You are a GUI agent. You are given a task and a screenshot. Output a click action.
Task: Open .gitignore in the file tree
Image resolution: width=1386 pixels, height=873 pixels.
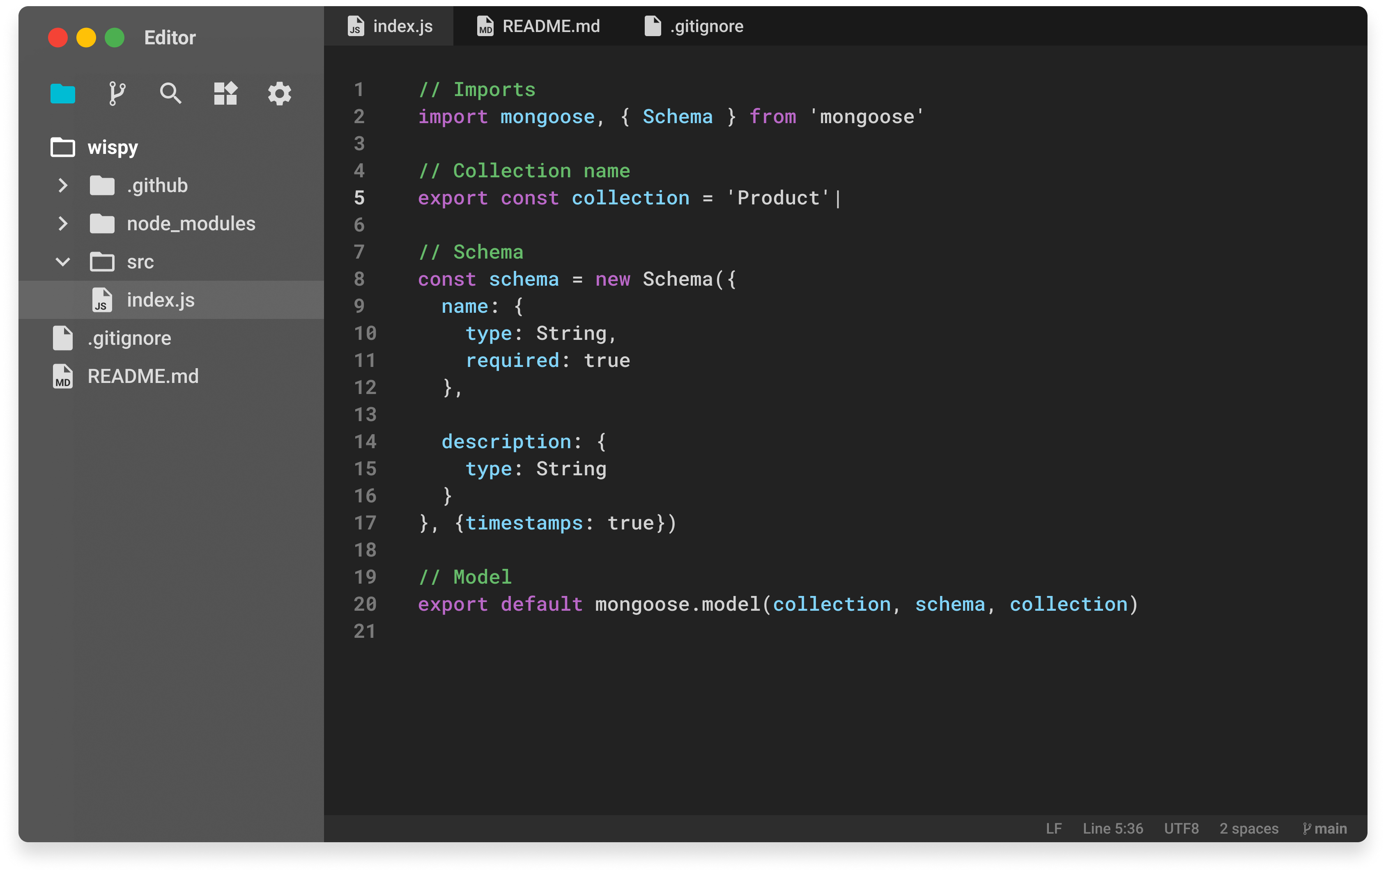[129, 338]
